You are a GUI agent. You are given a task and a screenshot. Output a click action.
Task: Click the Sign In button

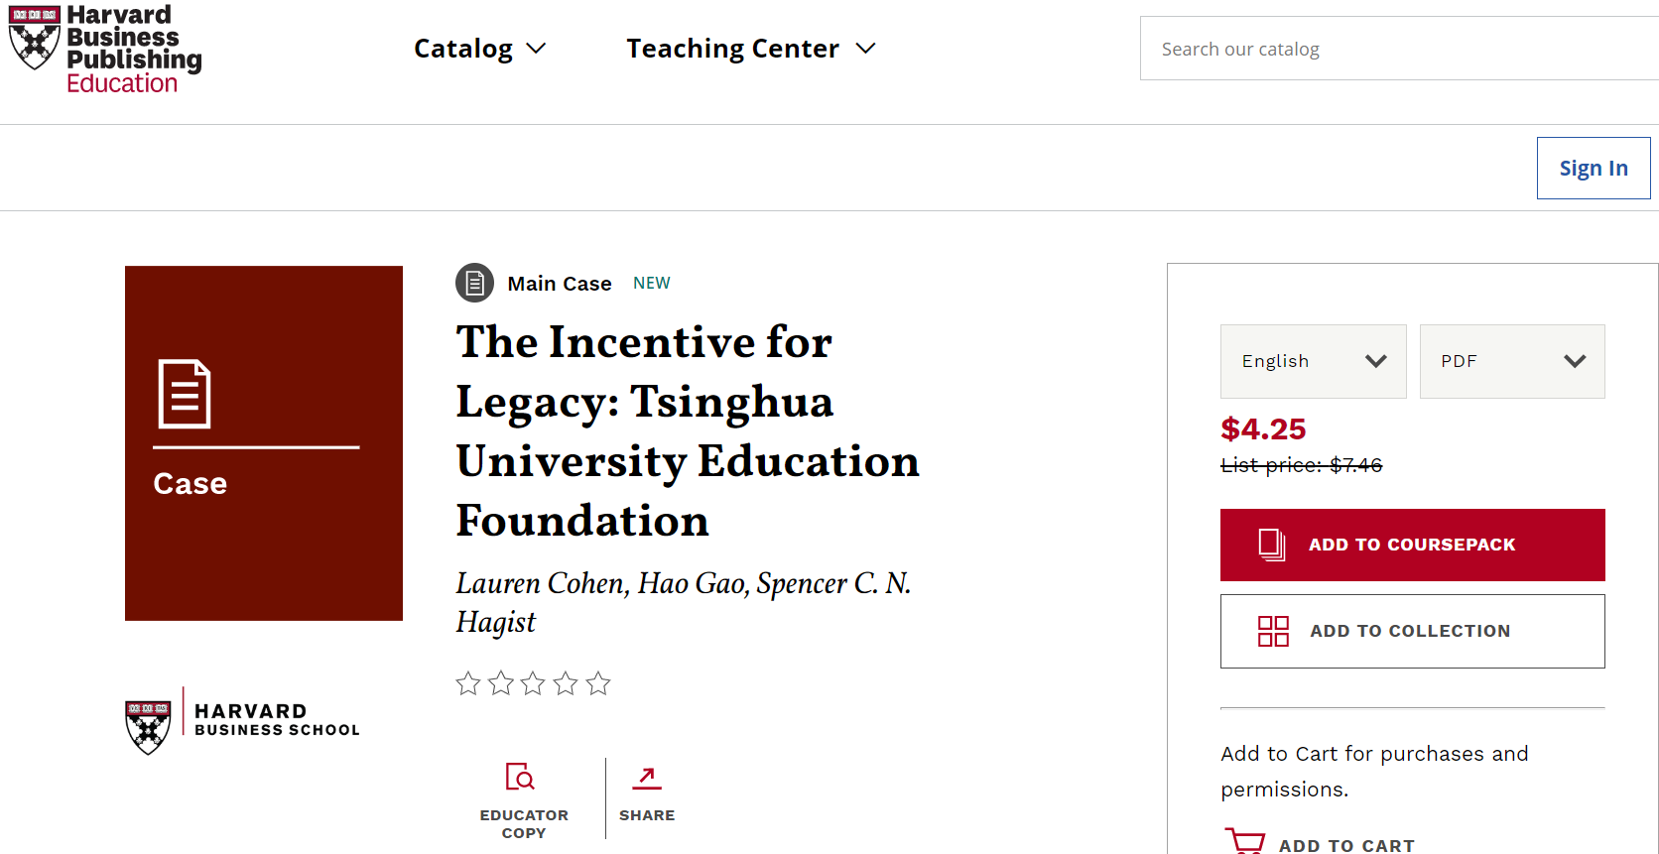[1593, 168]
